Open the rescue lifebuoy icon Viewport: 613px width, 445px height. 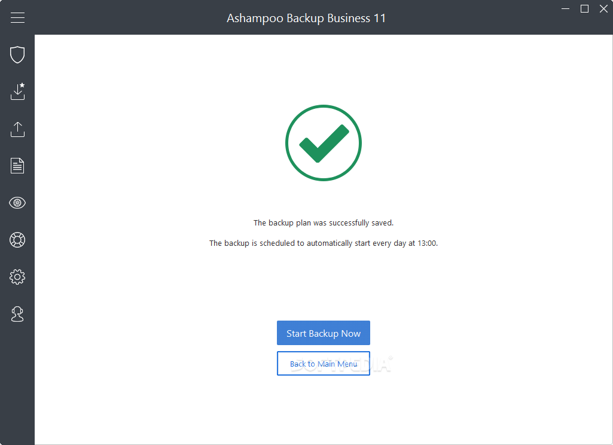pyautogui.click(x=17, y=240)
